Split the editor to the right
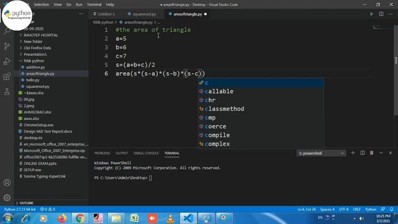This screenshot has height=224, width=398. pyautogui.click(x=381, y=14)
